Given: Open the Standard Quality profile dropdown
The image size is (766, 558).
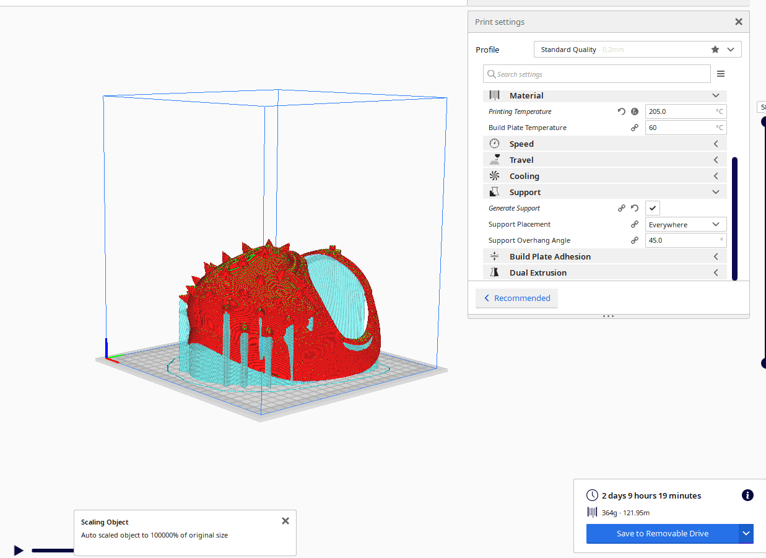Looking at the screenshot, I should point(731,49).
